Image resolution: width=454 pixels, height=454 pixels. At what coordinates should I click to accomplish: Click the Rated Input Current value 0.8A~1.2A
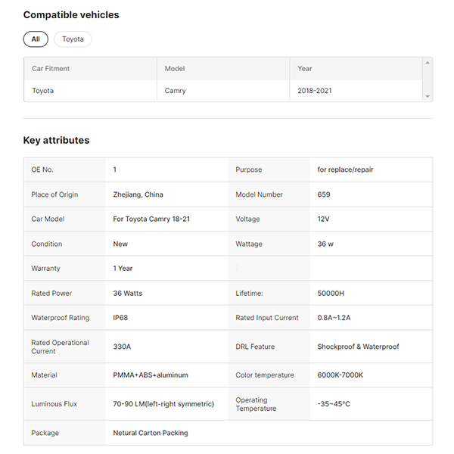(x=334, y=318)
